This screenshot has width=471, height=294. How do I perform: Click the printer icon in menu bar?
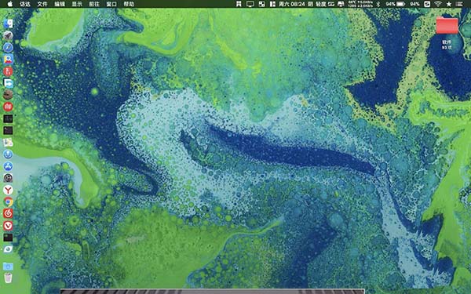pyautogui.click(x=341, y=4)
